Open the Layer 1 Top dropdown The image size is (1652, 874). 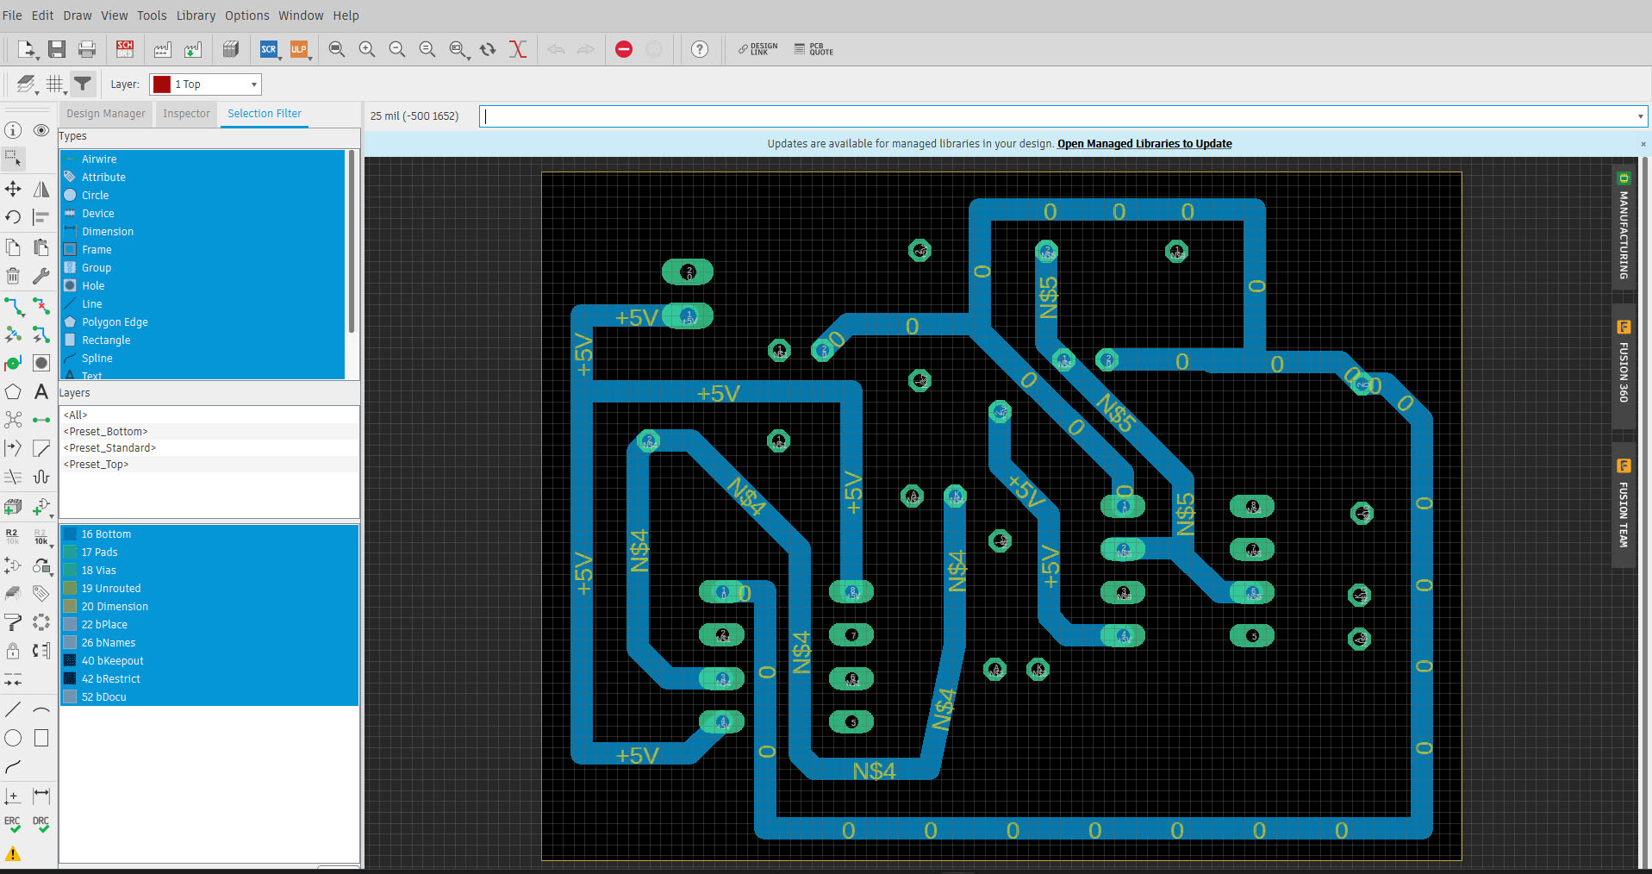205,84
